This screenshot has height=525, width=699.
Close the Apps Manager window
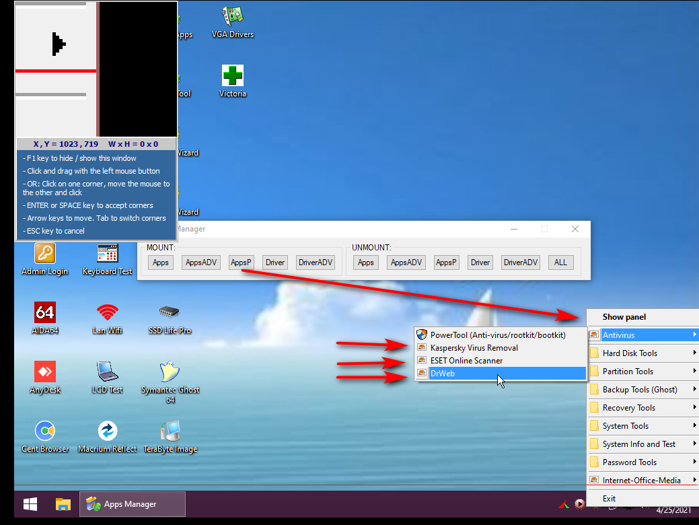[x=575, y=229]
